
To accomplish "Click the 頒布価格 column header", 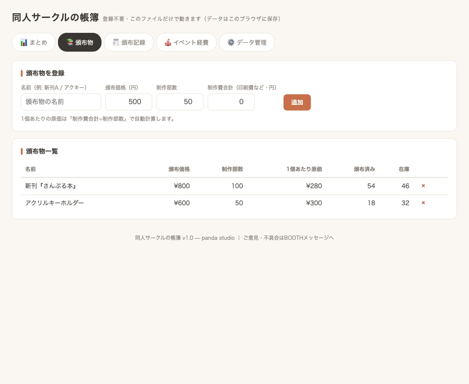I will point(179,169).
